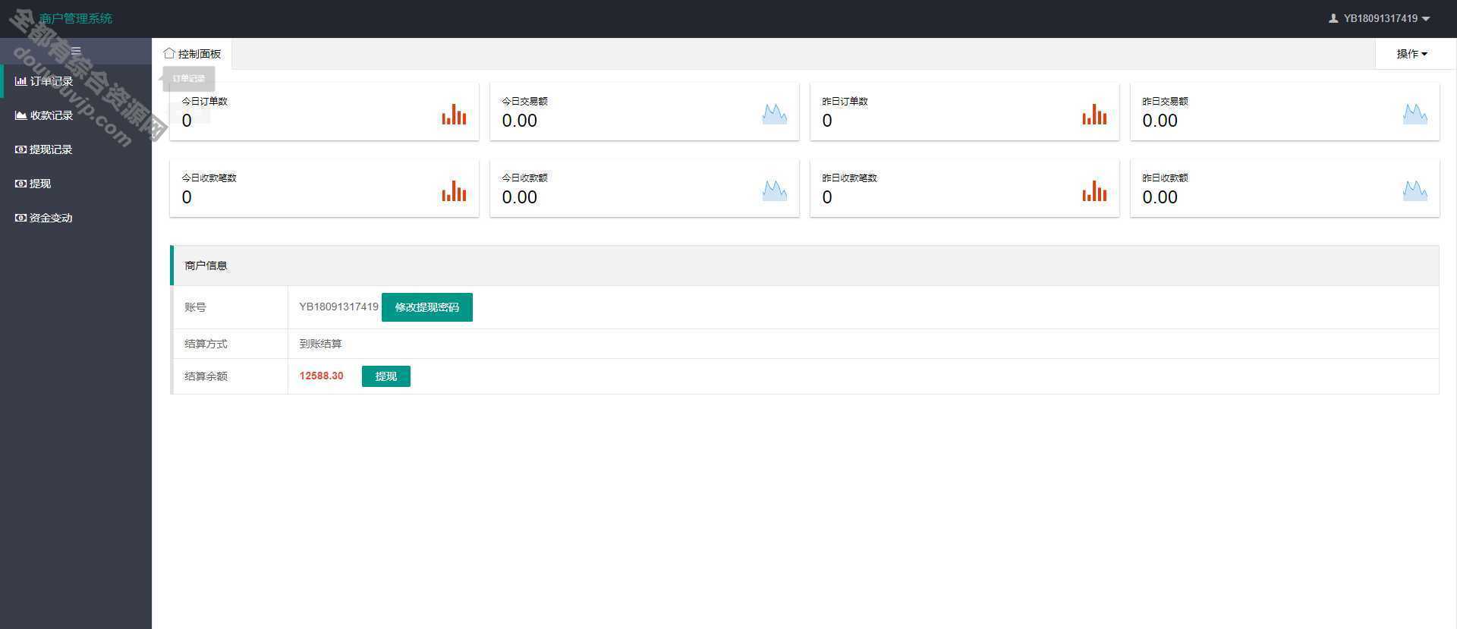
Task: Click the 收款记录 area chart sidebar icon
Action: [20, 115]
